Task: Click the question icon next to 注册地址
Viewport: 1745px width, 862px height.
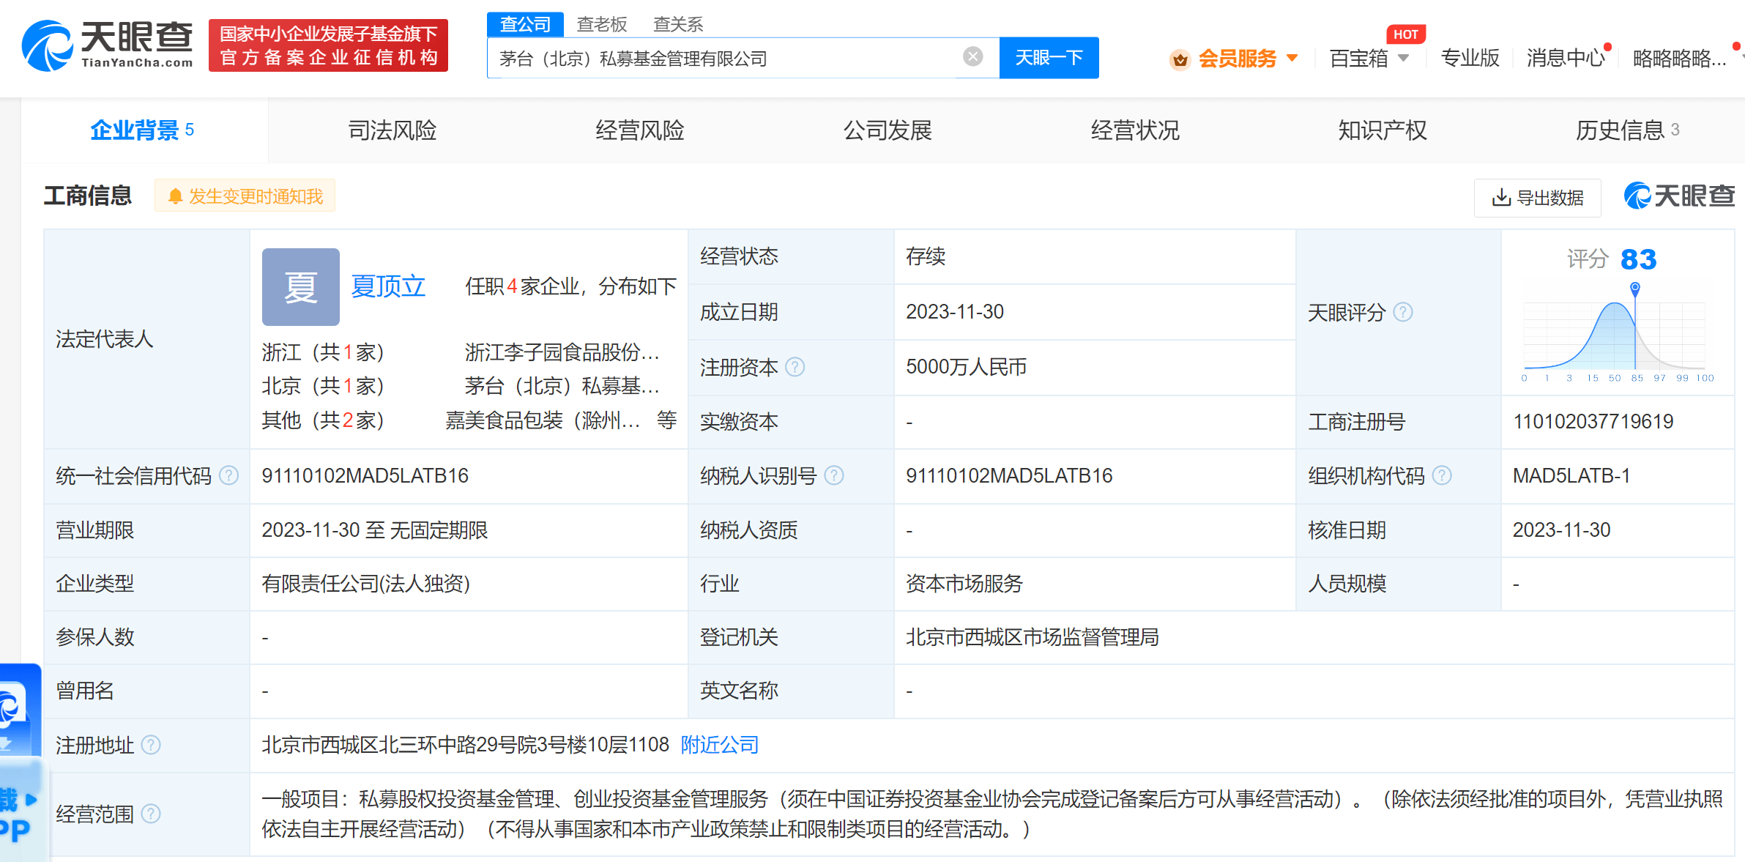Action: coord(151,746)
